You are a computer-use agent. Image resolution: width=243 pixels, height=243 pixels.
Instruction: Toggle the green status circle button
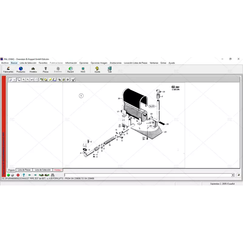9,175
